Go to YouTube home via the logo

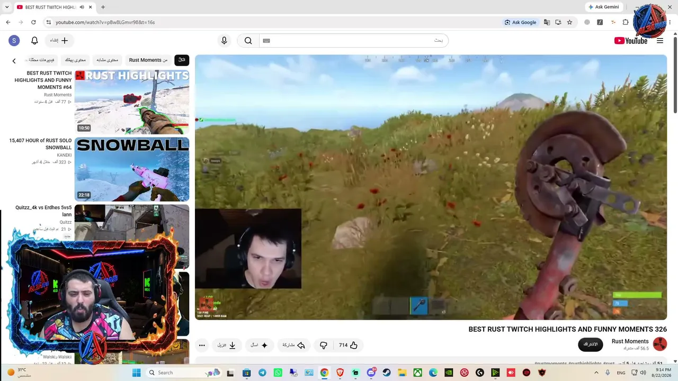tap(630, 41)
